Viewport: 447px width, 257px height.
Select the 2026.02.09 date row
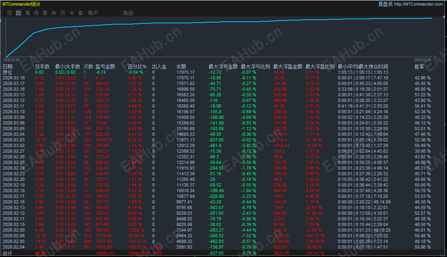coord(14,230)
